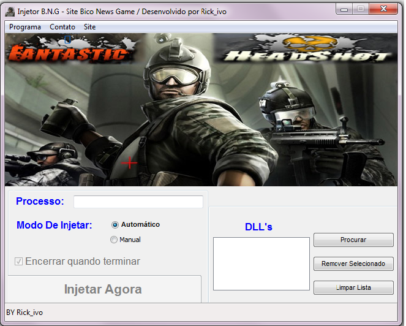
Task: Click the Processo input field
Action: [x=138, y=202]
